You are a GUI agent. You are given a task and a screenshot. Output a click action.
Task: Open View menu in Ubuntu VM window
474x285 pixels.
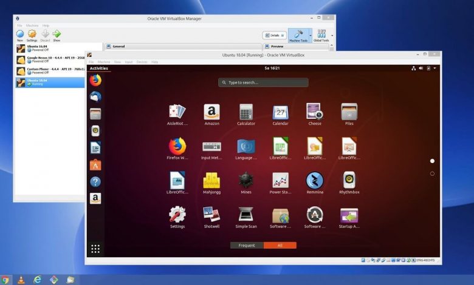[x=117, y=62]
